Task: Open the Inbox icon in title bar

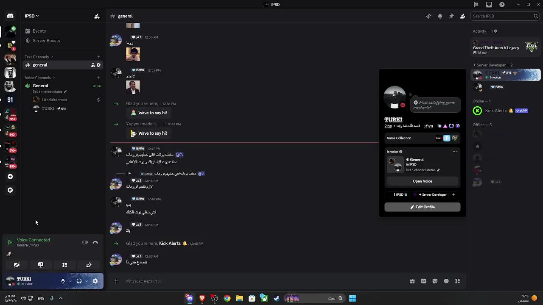Action: point(489,5)
